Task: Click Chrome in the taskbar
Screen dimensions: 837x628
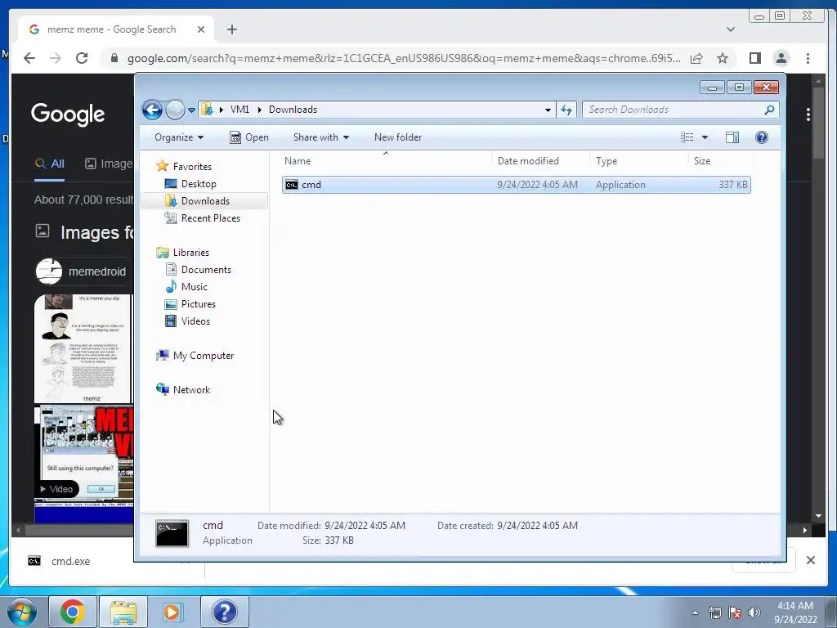Action: [x=73, y=612]
